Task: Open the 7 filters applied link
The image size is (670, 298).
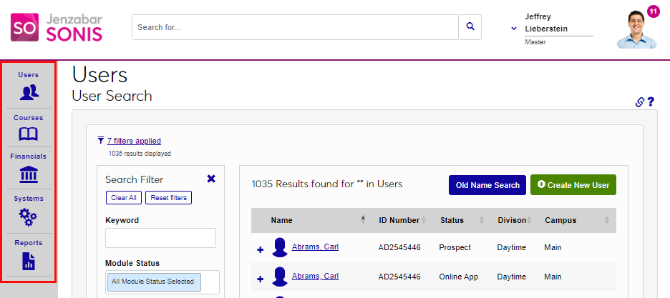Action: pos(134,141)
